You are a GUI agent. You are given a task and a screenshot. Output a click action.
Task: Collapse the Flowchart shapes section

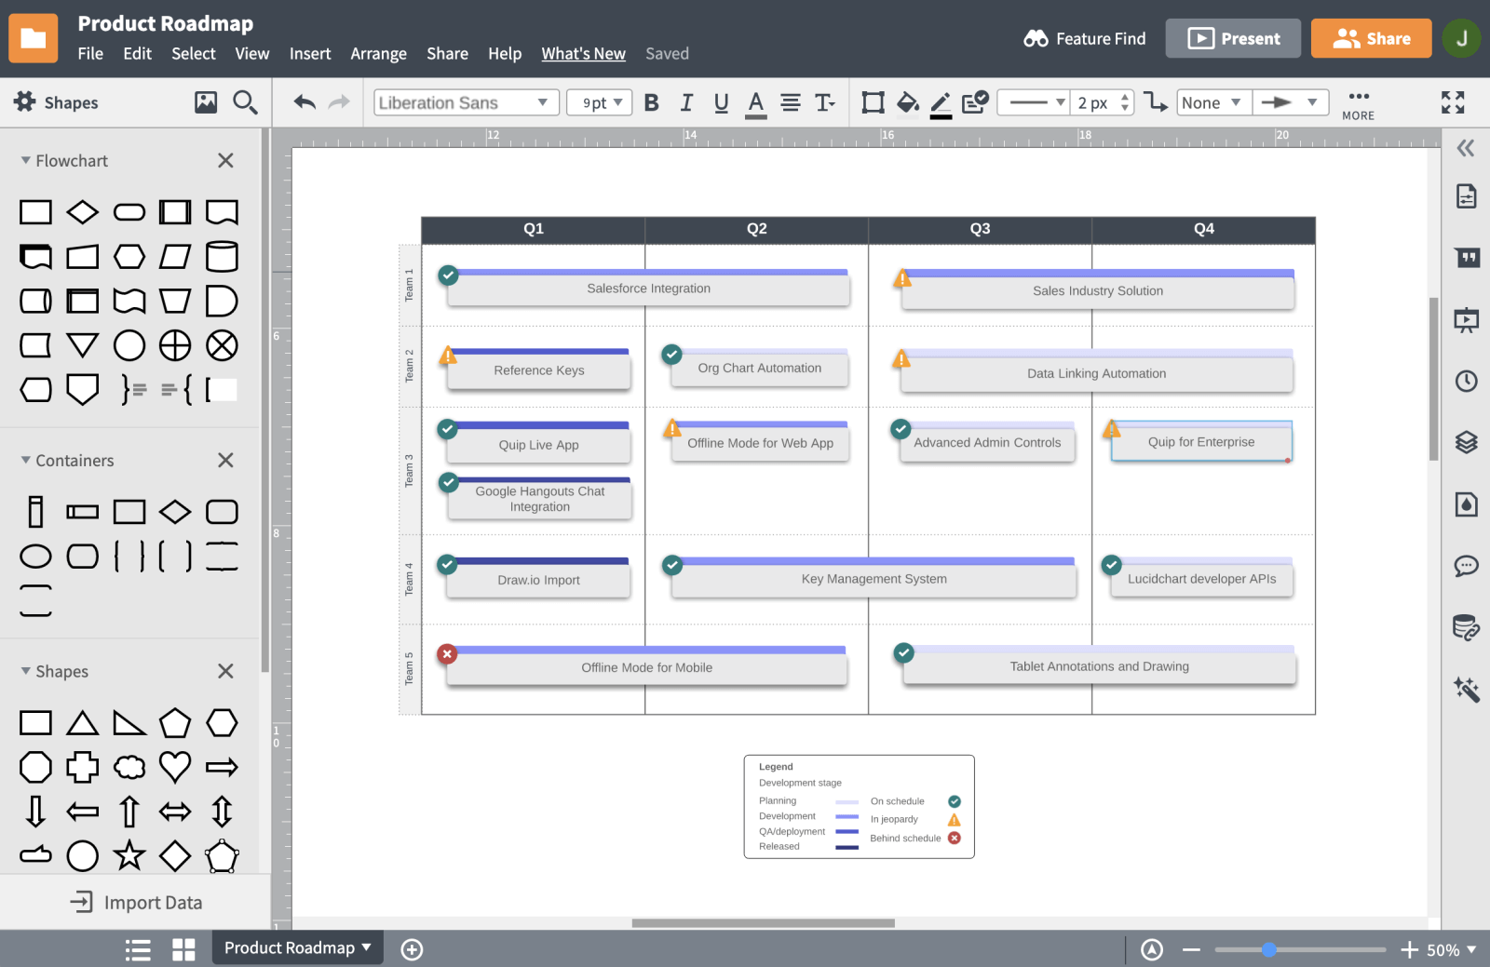pyautogui.click(x=26, y=160)
